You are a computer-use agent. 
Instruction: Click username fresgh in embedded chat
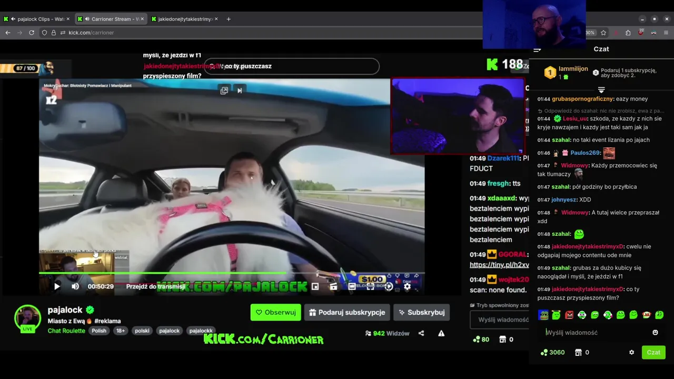click(498, 184)
